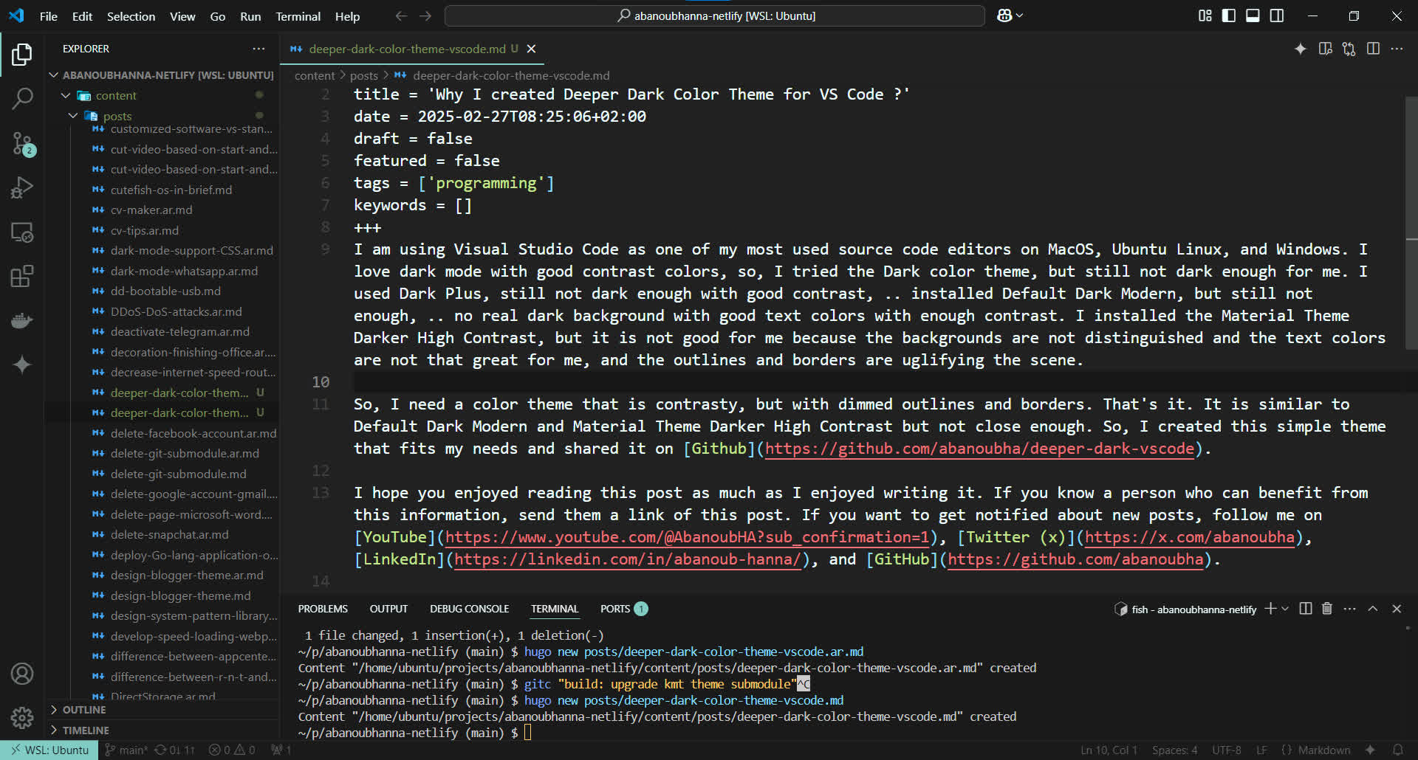Toggle the primary side bar layout button
The height and width of the screenshot is (760, 1418).
point(1229,15)
